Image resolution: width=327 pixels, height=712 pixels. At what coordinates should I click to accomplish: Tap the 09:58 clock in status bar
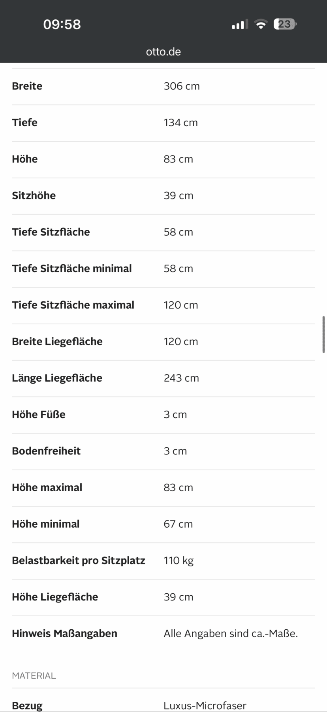[62, 25]
